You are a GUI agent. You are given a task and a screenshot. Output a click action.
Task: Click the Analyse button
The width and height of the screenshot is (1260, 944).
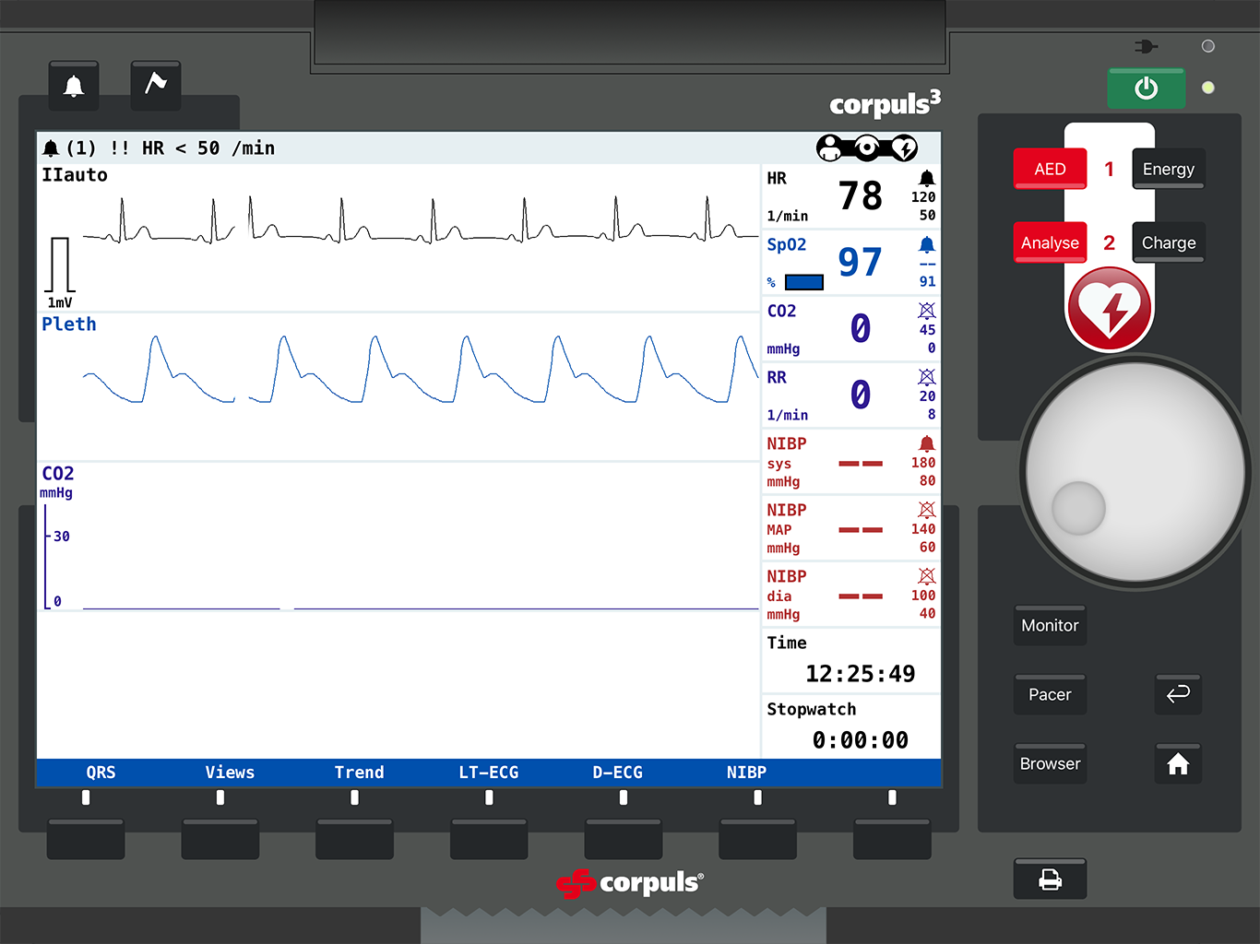(x=1050, y=242)
